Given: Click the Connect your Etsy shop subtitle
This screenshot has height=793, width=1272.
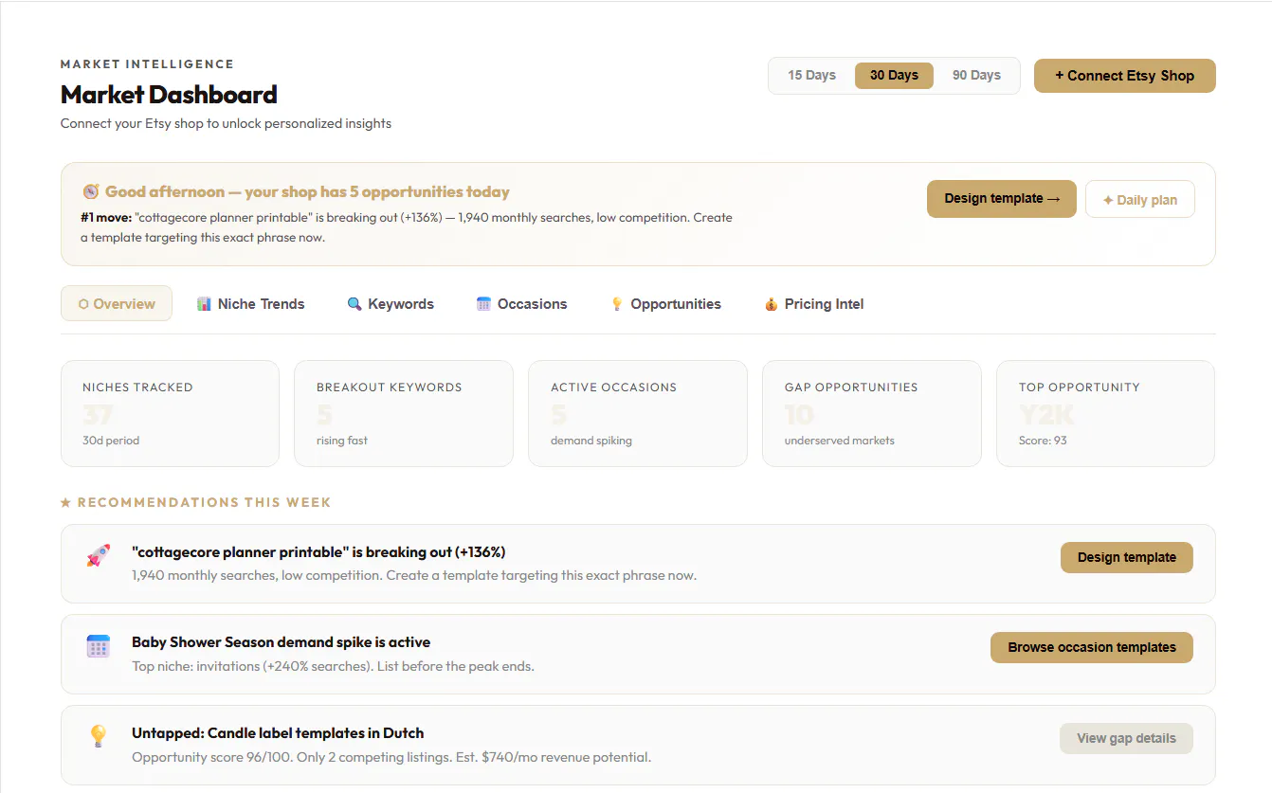Looking at the screenshot, I should tap(226, 123).
